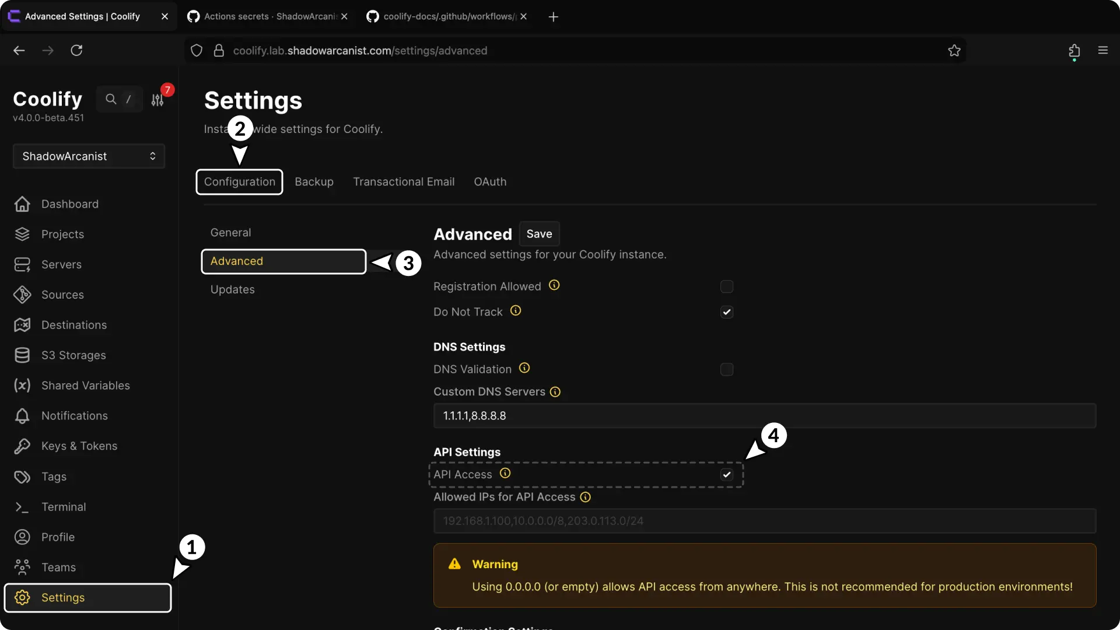The image size is (1120, 630).
Task: Open the Keys & Tokens section
Action: click(x=80, y=446)
